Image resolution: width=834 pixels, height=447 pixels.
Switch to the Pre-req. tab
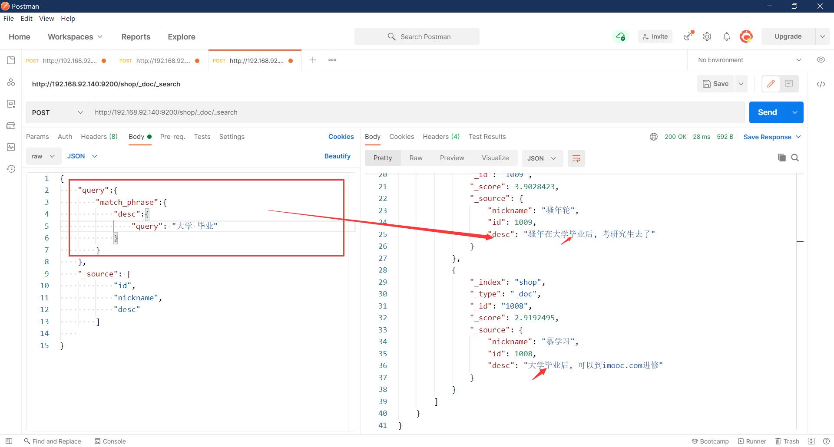pos(172,137)
